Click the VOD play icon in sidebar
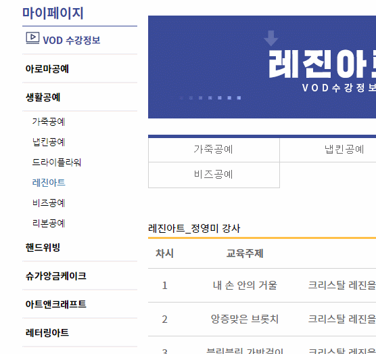 click(x=32, y=38)
